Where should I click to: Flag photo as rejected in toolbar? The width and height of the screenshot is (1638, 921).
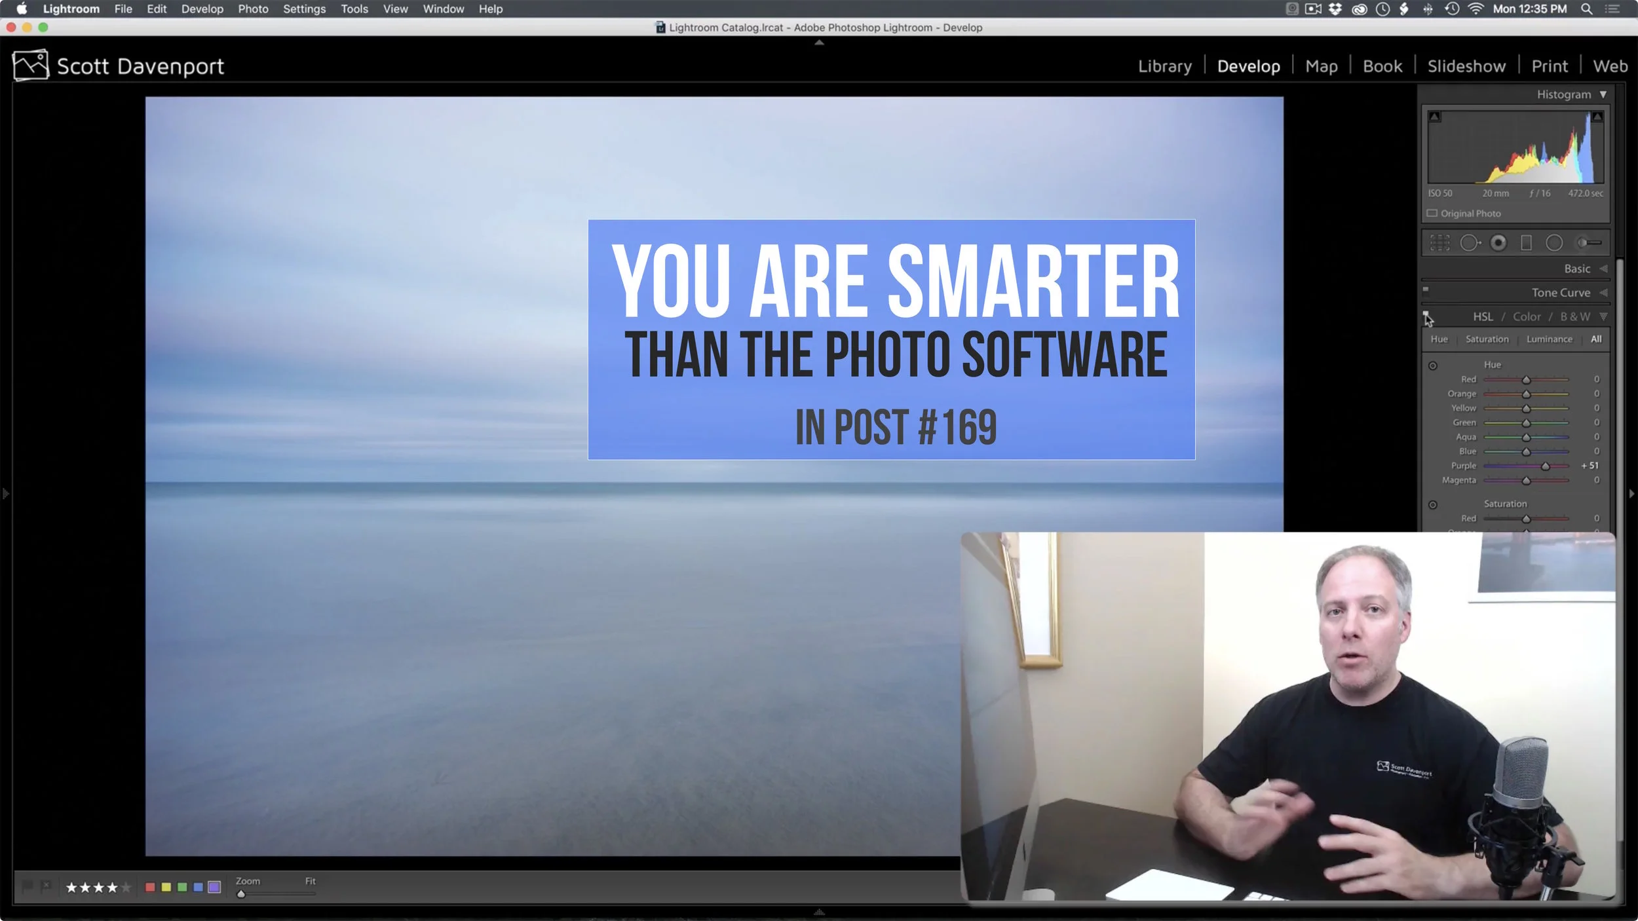click(45, 886)
